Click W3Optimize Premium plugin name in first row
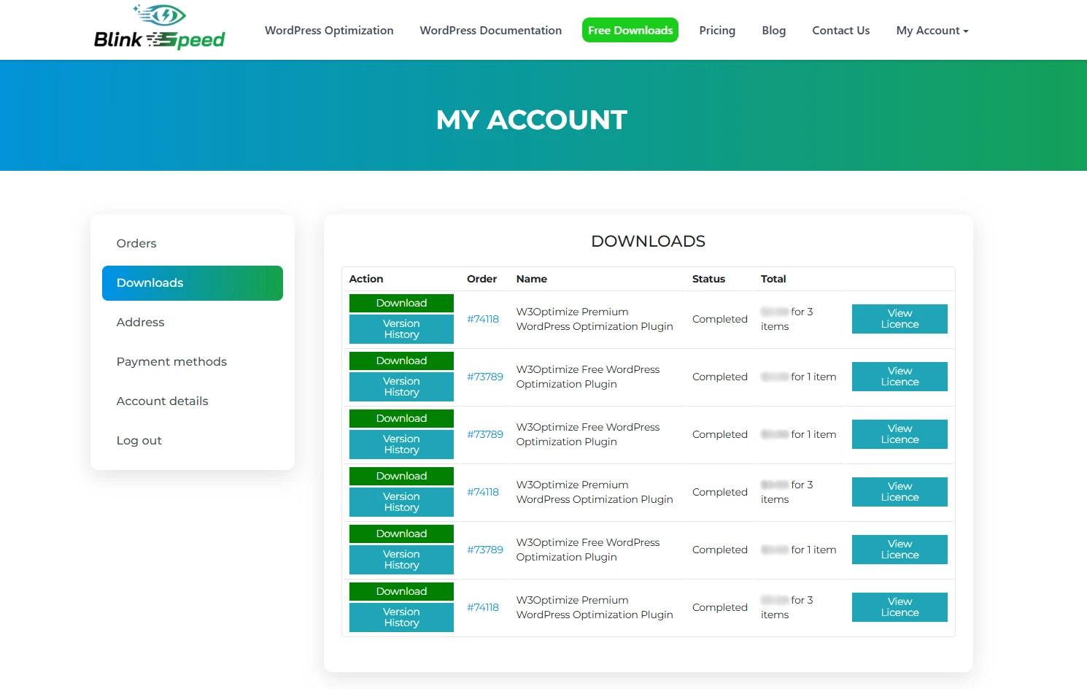The width and height of the screenshot is (1087, 689). point(595,319)
